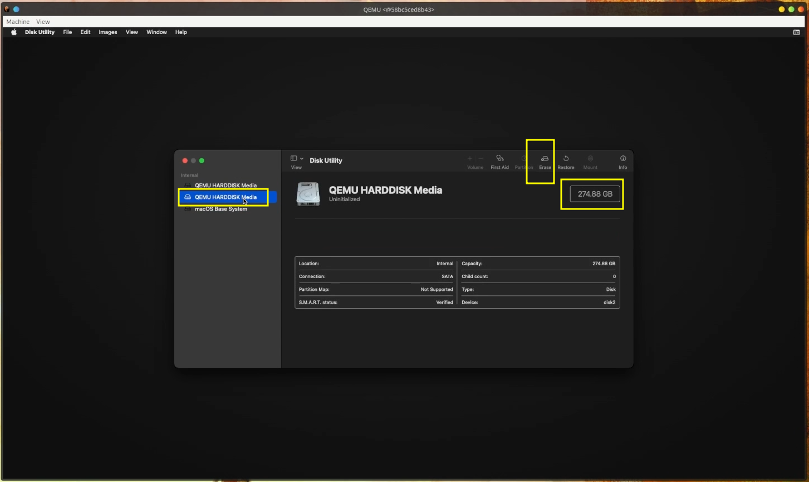Open the View menu in the macOS menu bar
Screen dimensions: 809x482
pyautogui.click(x=132, y=32)
